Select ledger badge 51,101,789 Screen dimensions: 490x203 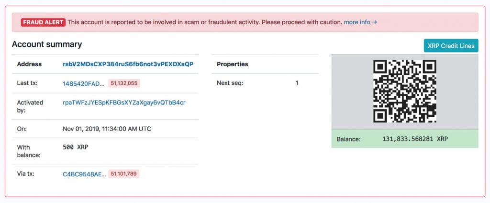[124, 174]
